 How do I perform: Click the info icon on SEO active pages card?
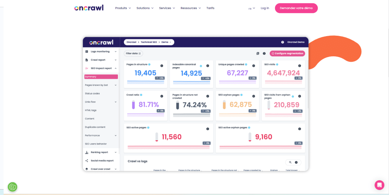[x=208, y=129]
